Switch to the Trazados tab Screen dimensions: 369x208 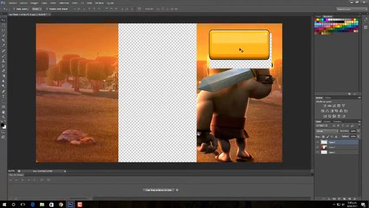tap(337, 122)
